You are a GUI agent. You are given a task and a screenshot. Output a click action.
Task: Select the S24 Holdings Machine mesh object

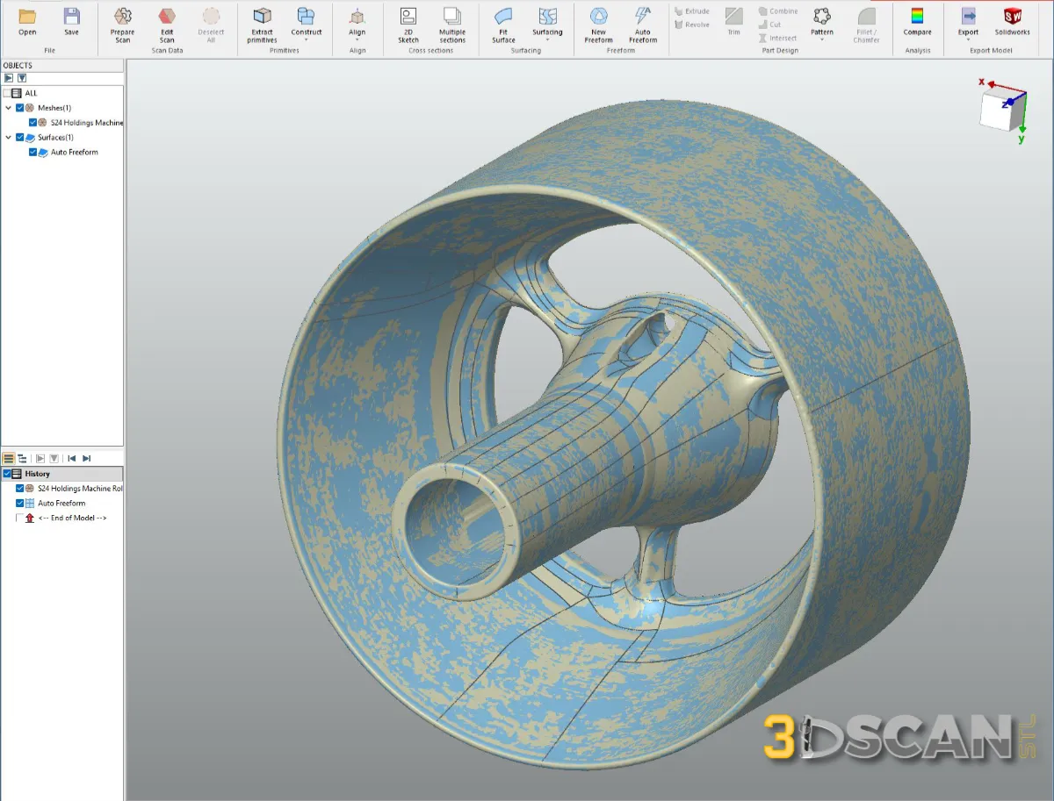pos(86,123)
